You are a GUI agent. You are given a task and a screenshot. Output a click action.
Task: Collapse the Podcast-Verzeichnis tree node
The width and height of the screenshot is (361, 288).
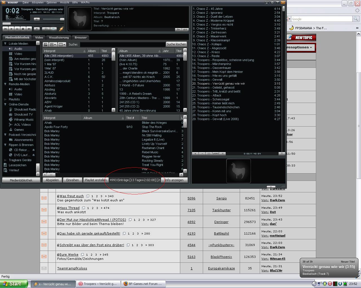tap(5, 135)
